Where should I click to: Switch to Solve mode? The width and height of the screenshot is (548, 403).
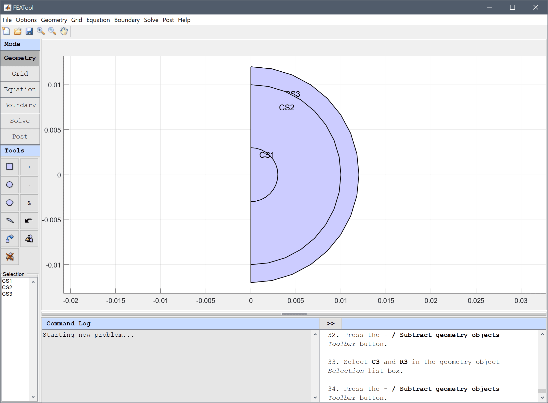(20, 121)
